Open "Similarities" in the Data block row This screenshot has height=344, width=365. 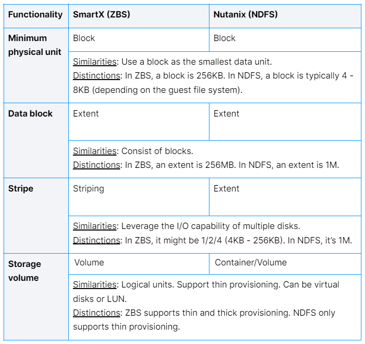95,151
